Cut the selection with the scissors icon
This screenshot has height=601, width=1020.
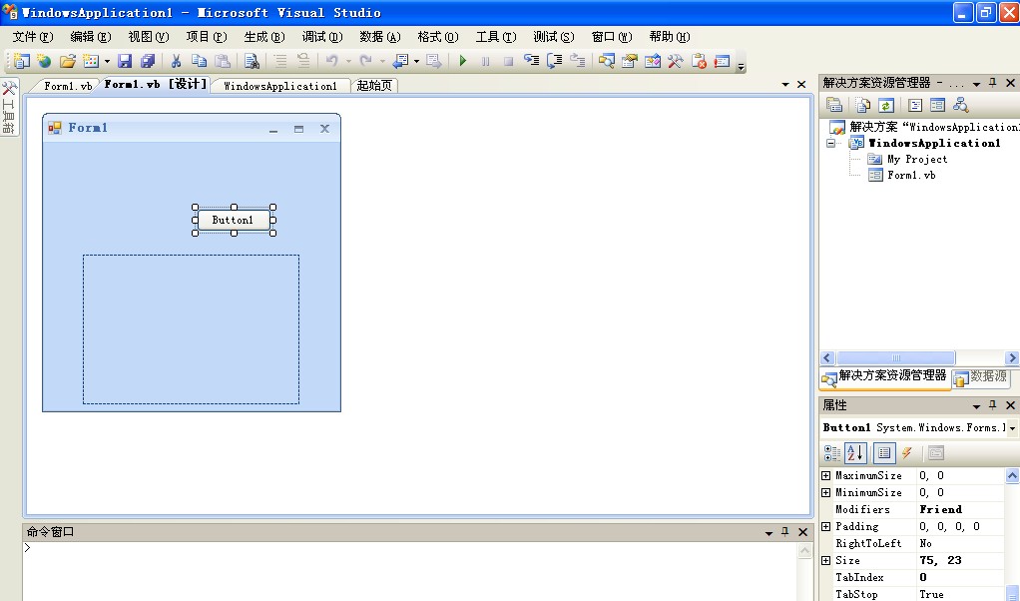176,61
